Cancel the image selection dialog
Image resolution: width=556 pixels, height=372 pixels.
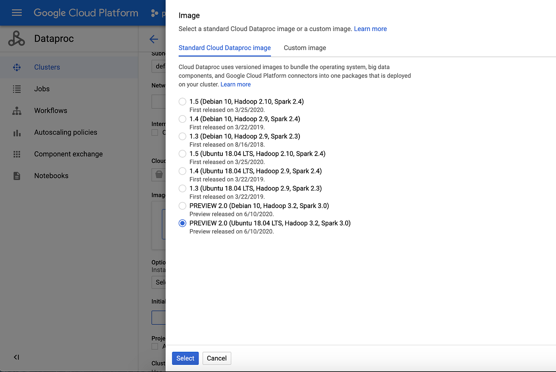216,358
